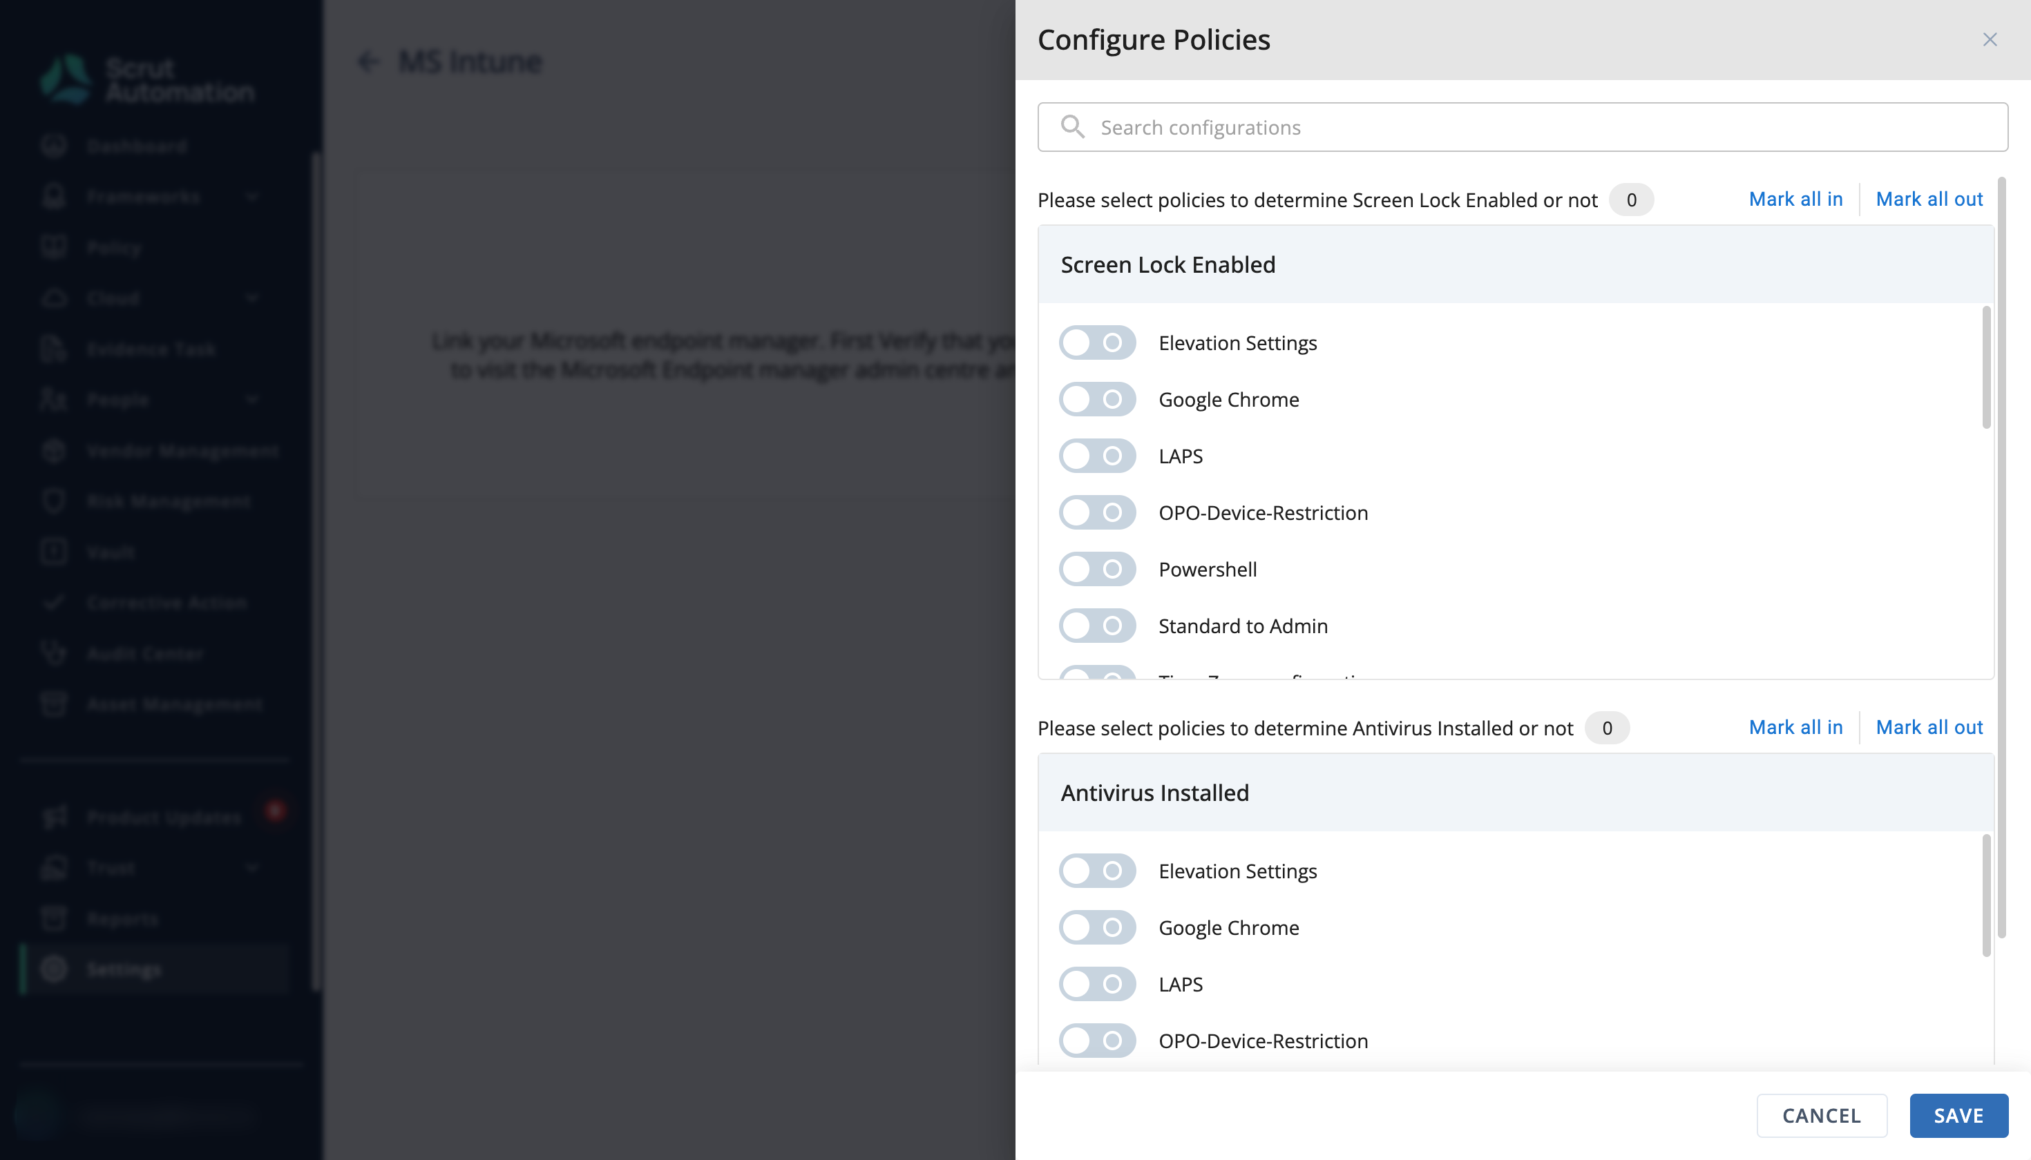Close the Configure Policies panel
The height and width of the screenshot is (1160, 2031).
click(x=1990, y=40)
